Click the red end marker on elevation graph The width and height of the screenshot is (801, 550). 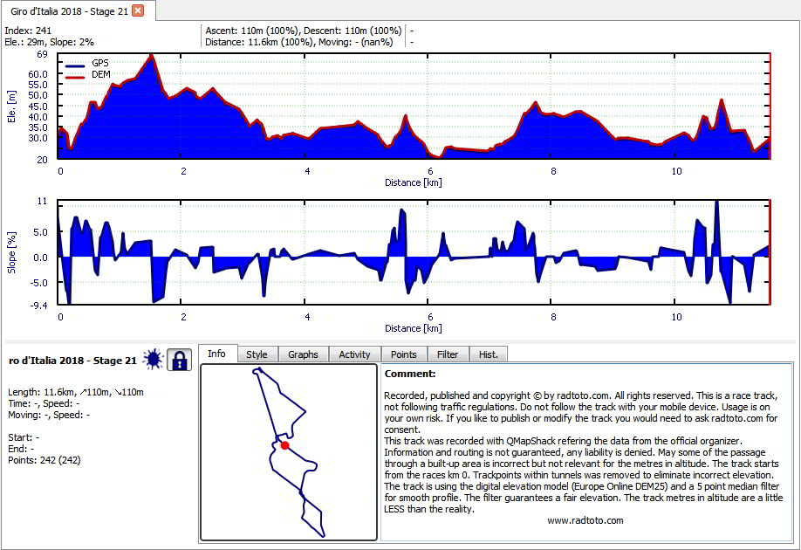point(770,106)
